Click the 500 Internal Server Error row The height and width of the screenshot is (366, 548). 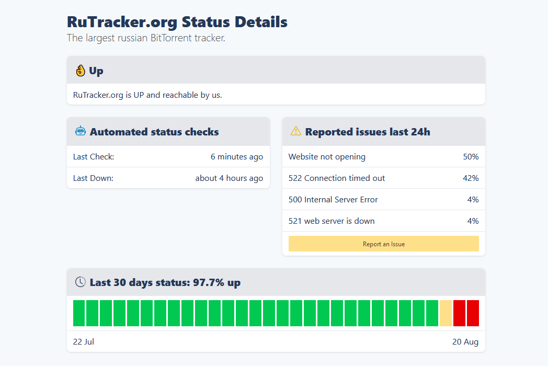click(383, 200)
